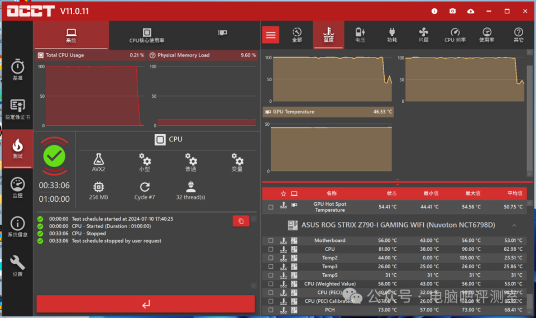Click the 普通 normal mode option

tap(191, 162)
